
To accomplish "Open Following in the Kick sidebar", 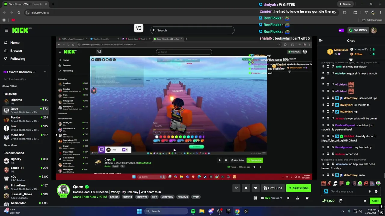I will pos(18,59).
